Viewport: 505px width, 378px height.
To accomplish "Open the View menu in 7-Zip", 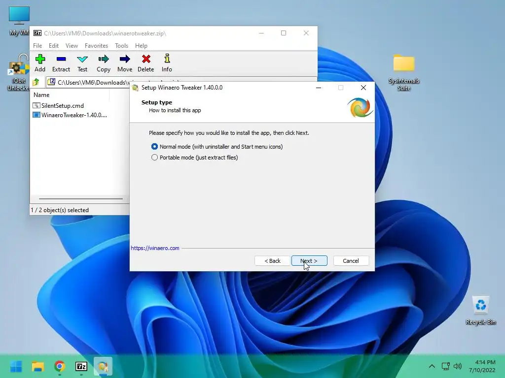I will [72, 46].
